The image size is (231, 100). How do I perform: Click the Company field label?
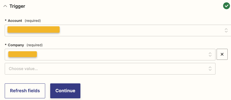(16, 45)
